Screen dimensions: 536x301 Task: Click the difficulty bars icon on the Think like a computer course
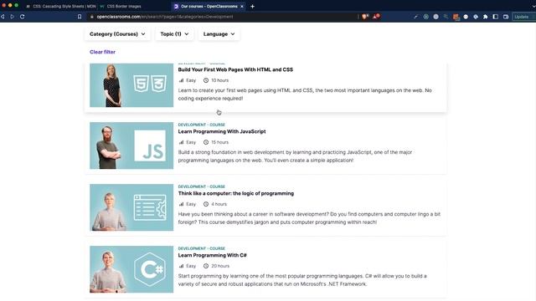(181, 204)
